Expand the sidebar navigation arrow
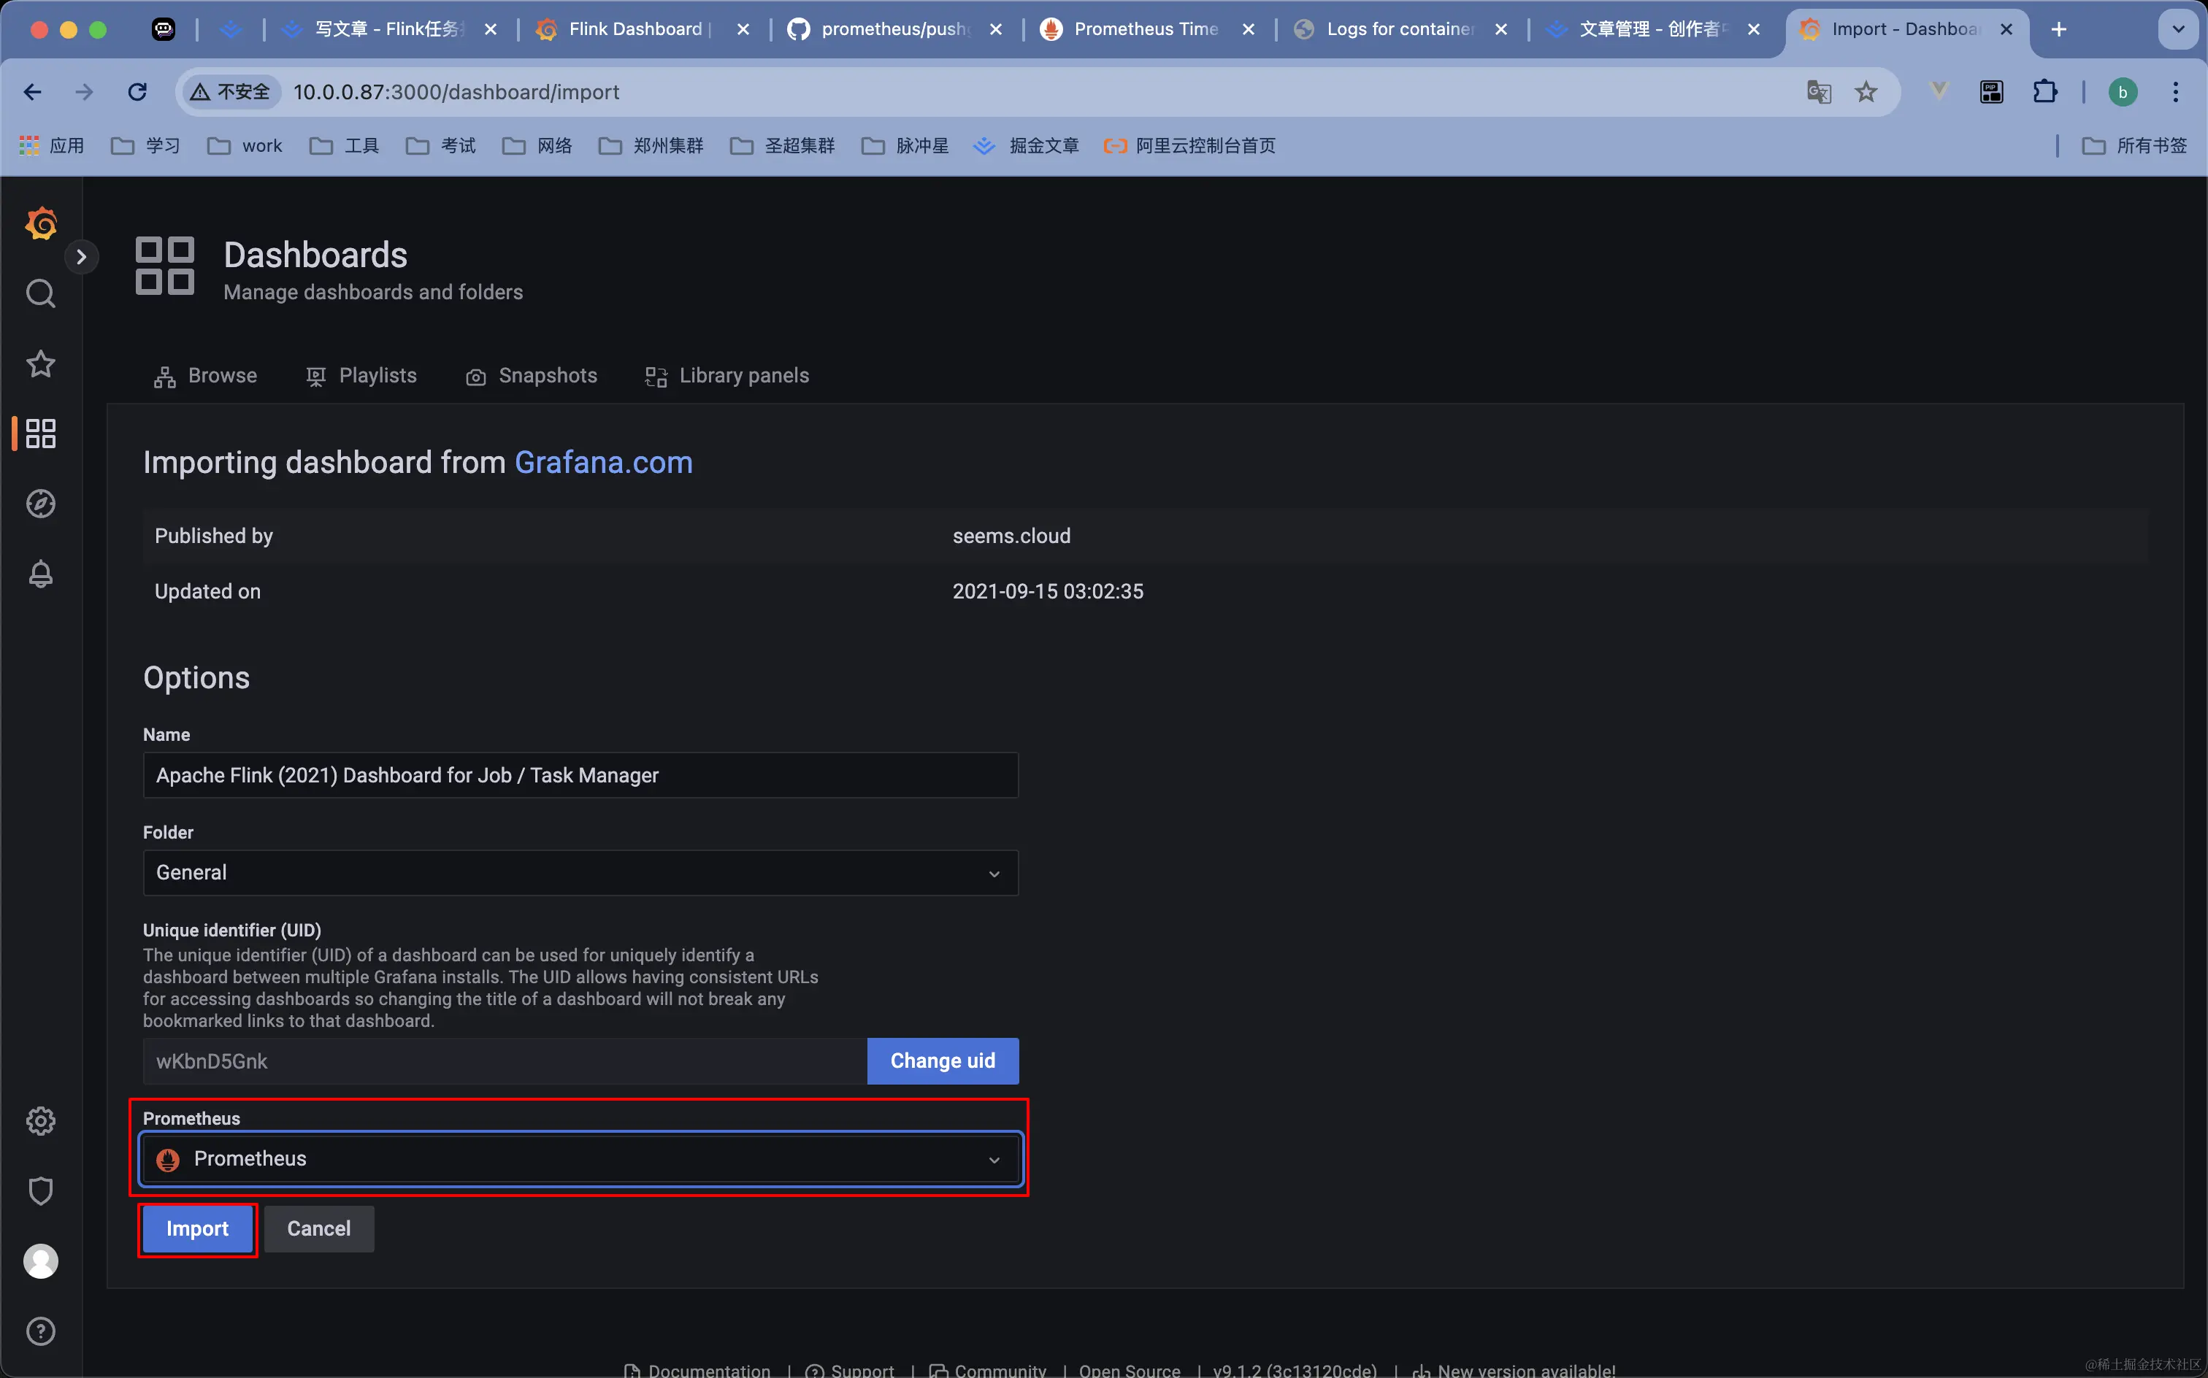 pyautogui.click(x=81, y=257)
